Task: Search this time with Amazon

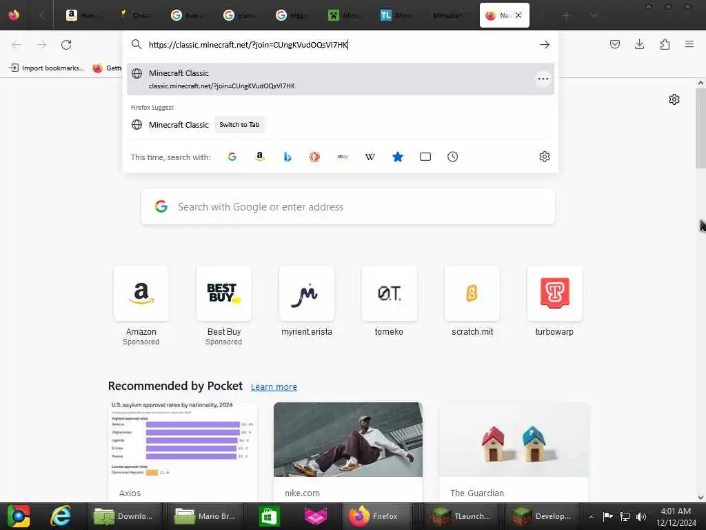Action: (x=260, y=157)
